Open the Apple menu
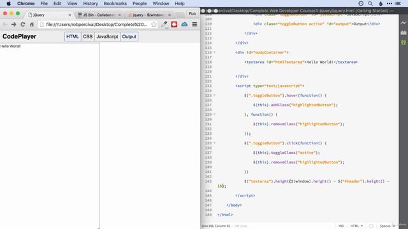Image resolution: width=408 pixels, height=229 pixels. click(8, 3)
